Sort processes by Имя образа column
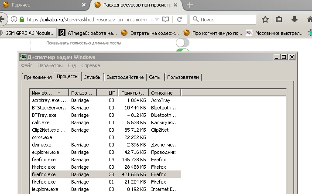 point(49,93)
